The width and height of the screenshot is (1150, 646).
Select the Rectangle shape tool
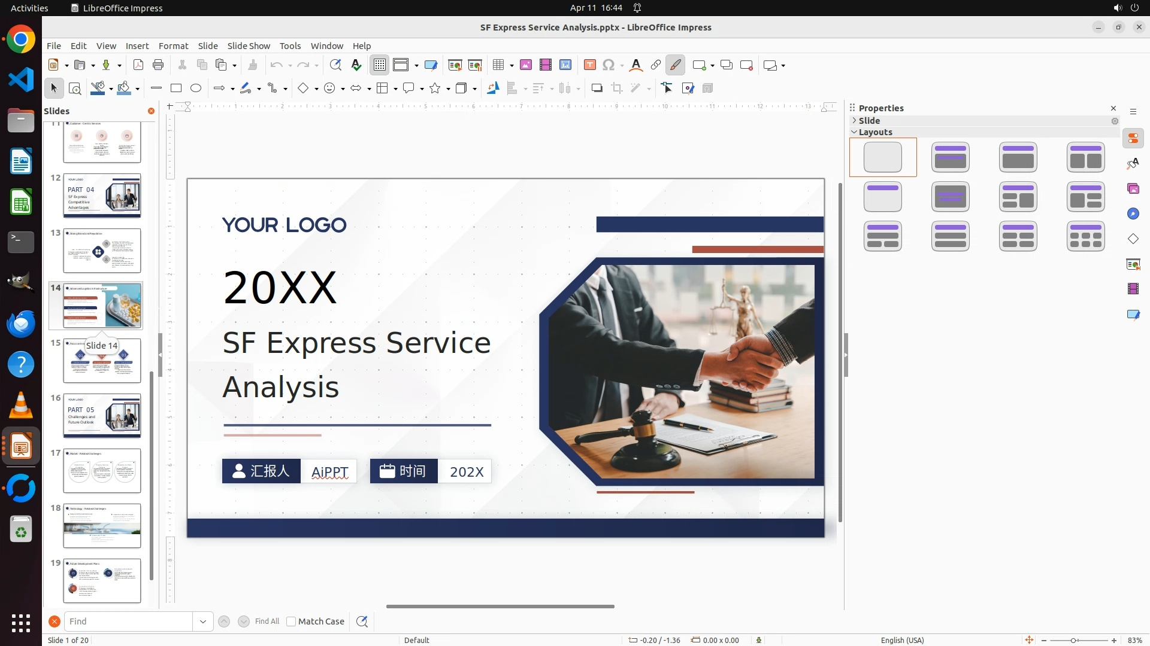(176, 89)
